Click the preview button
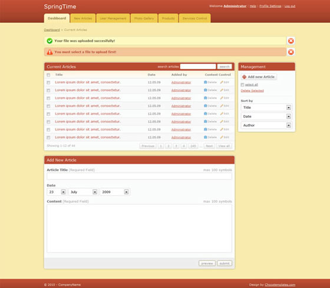The image size is (330, 288). coord(207,263)
